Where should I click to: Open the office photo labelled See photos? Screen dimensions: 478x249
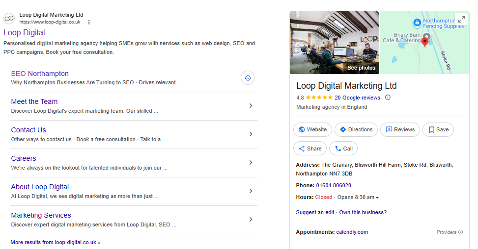(335, 43)
